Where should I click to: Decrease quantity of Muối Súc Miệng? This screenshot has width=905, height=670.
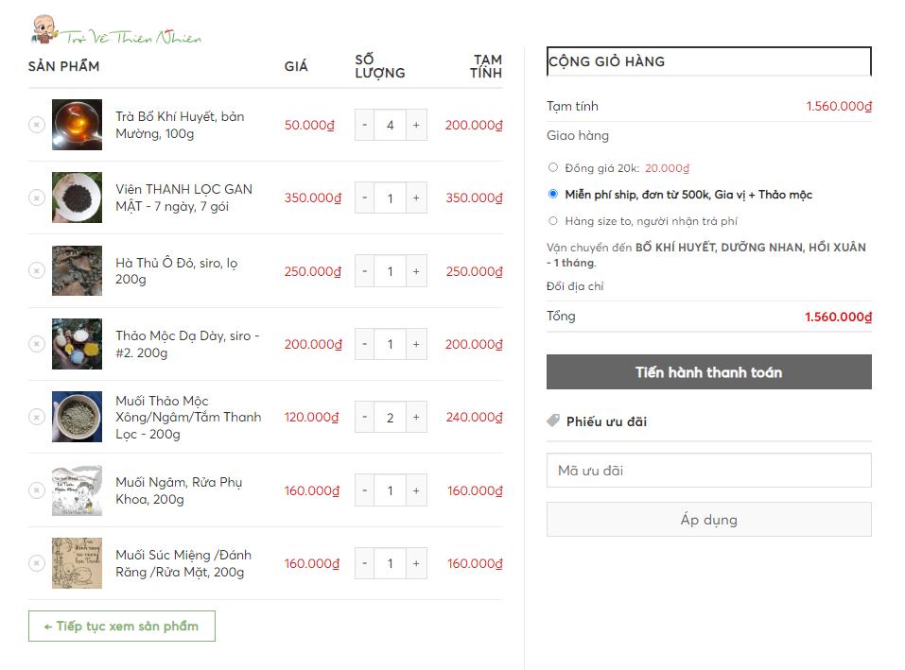coord(364,563)
